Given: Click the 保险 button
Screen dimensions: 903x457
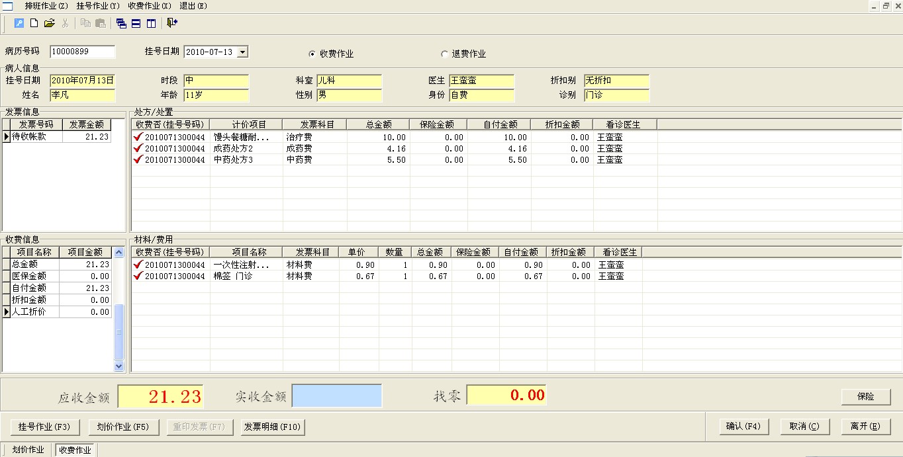Looking at the screenshot, I should pyautogui.click(x=865, y=397).
